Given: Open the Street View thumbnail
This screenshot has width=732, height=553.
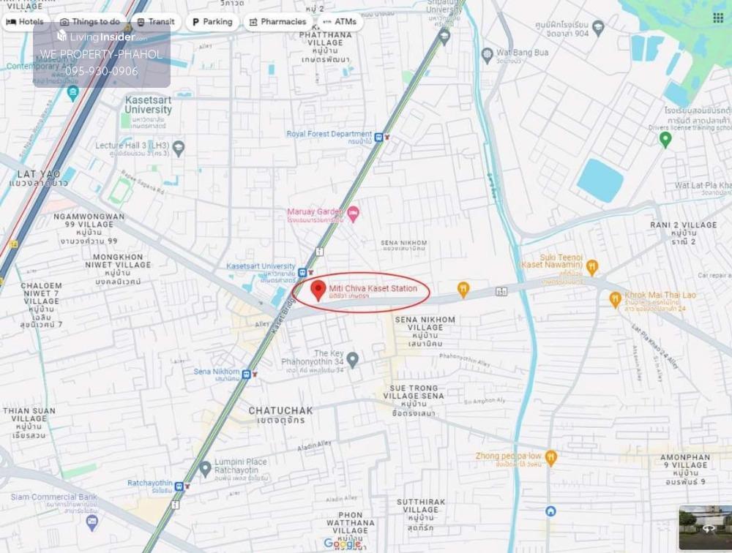Looking at the screenshot, I should click(705, 527).
